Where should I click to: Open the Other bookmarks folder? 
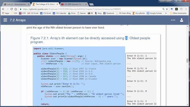178,13
